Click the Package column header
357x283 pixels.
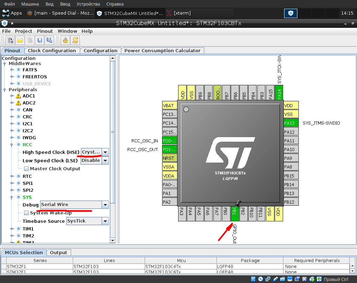click(x=250, y=260)
